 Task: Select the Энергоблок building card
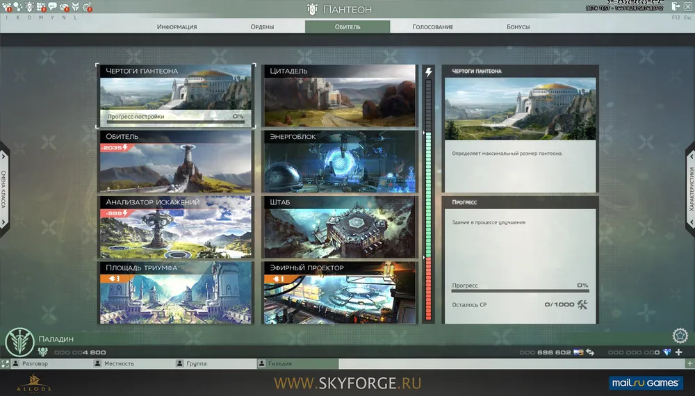340,161
